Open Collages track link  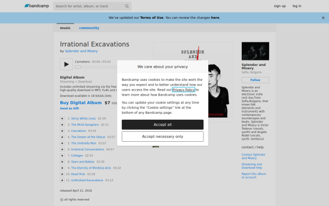77,155
